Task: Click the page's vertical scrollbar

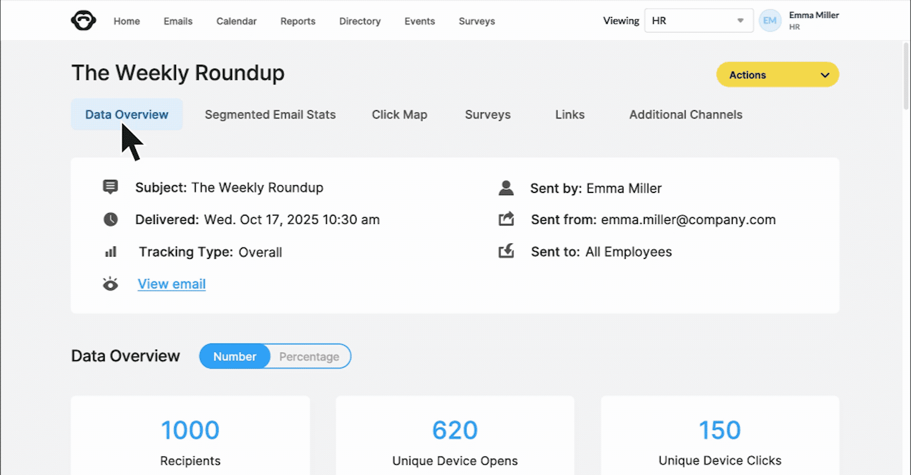Action: [906, 76]
